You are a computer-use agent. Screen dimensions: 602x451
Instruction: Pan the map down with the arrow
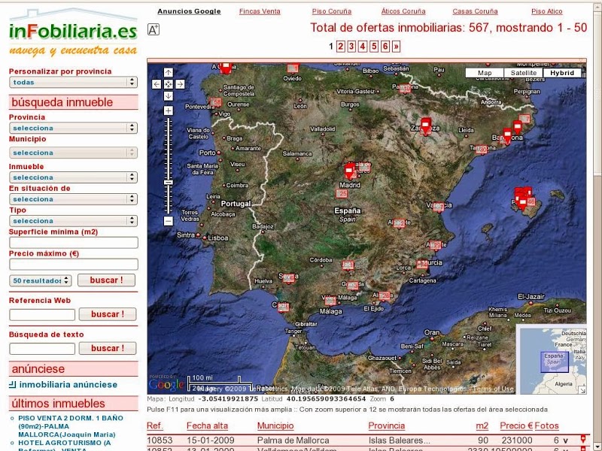click(168, 96)
